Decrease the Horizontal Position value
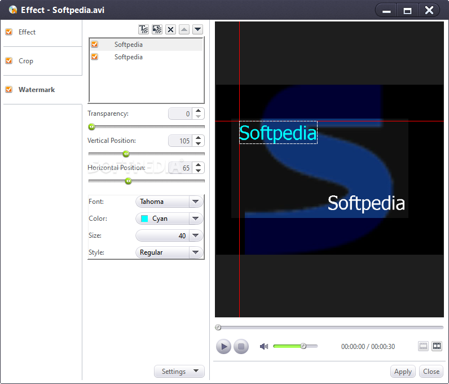The width and height of the screenshot is (449, 384). pos(198,171)
